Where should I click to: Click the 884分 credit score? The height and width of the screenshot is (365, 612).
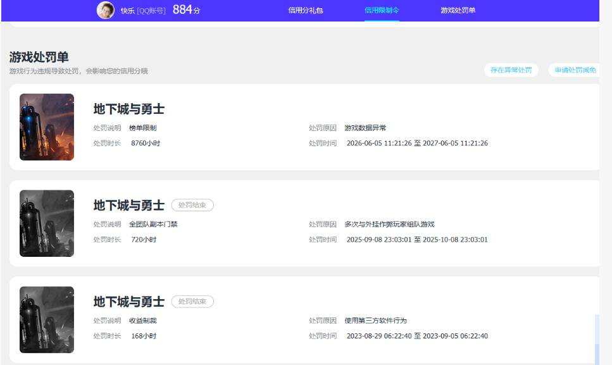[186, 9]
